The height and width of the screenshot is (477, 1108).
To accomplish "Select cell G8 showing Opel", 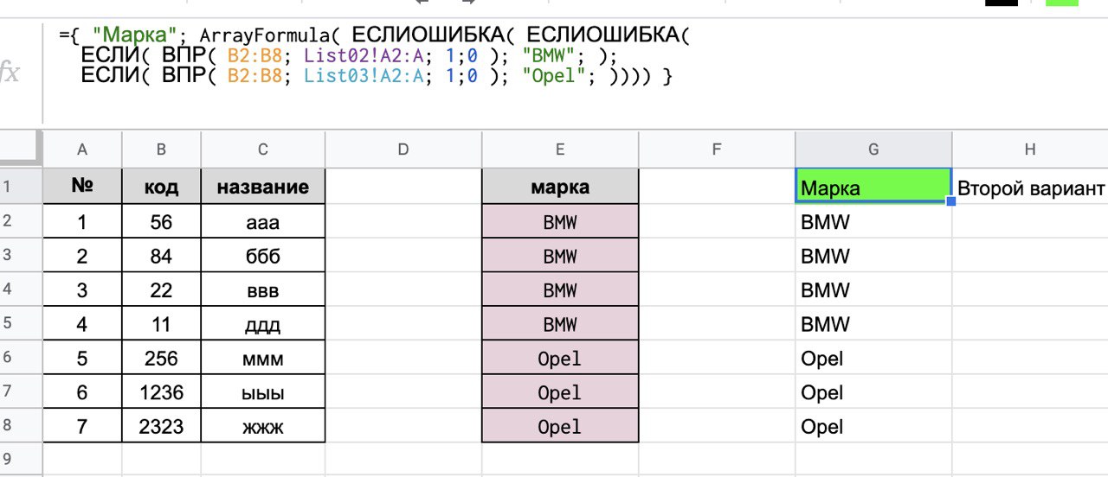I will tap(873, 426).
